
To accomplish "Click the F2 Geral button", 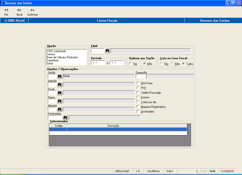I will pos(19,12).
